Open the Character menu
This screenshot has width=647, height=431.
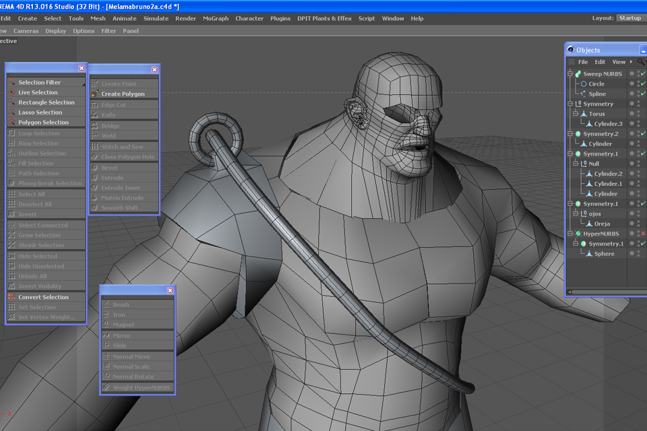click(x=249, y=19)
